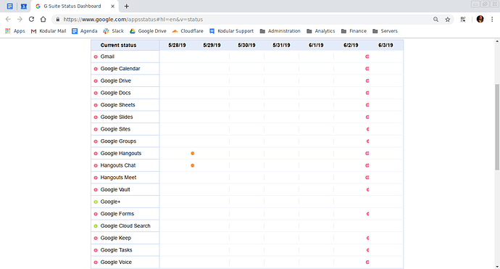The image size is (500, 269).
Task: Open the Kodular Support bookmark
Action: tap(231, 31)
